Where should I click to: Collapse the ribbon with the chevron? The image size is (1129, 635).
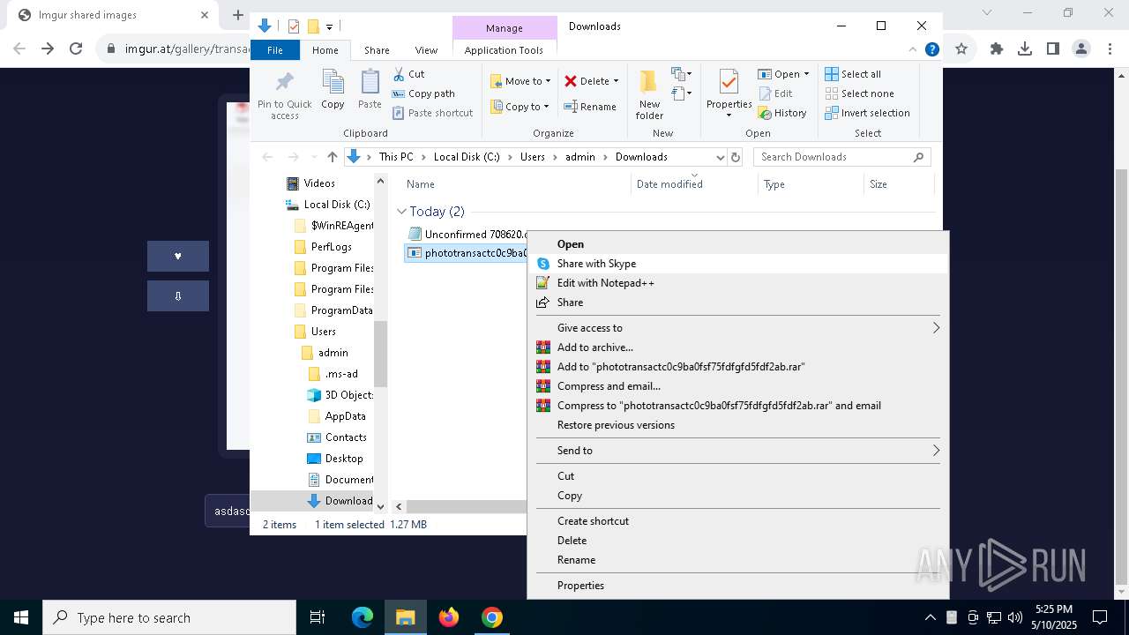tap(913, 49)
